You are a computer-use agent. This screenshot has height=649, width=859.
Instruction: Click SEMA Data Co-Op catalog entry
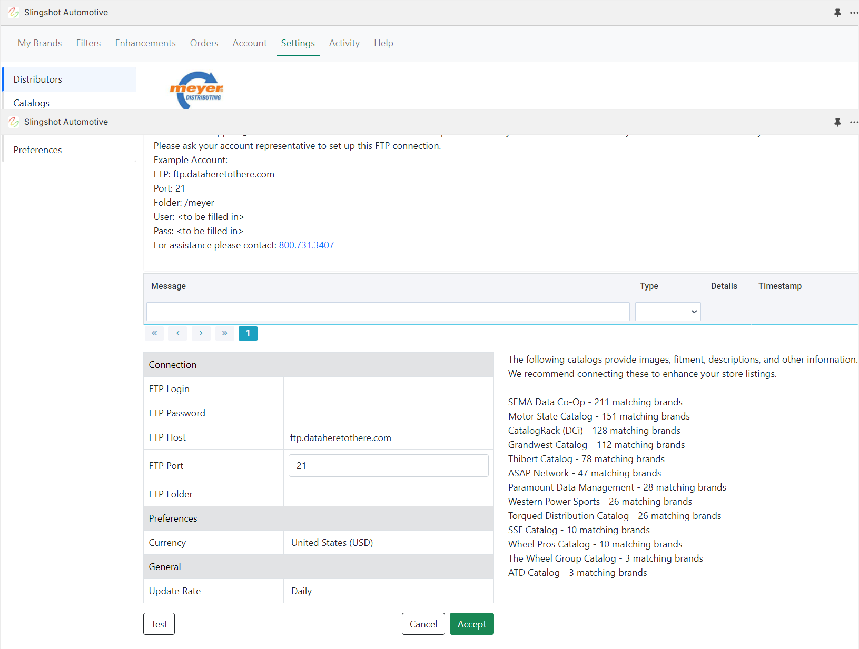pos(595,402)
